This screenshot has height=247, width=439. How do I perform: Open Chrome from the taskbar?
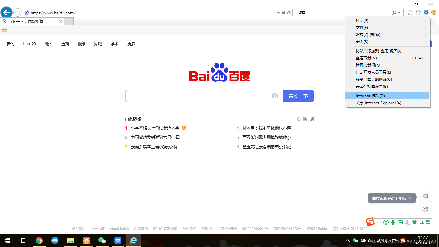click(39, 241)
